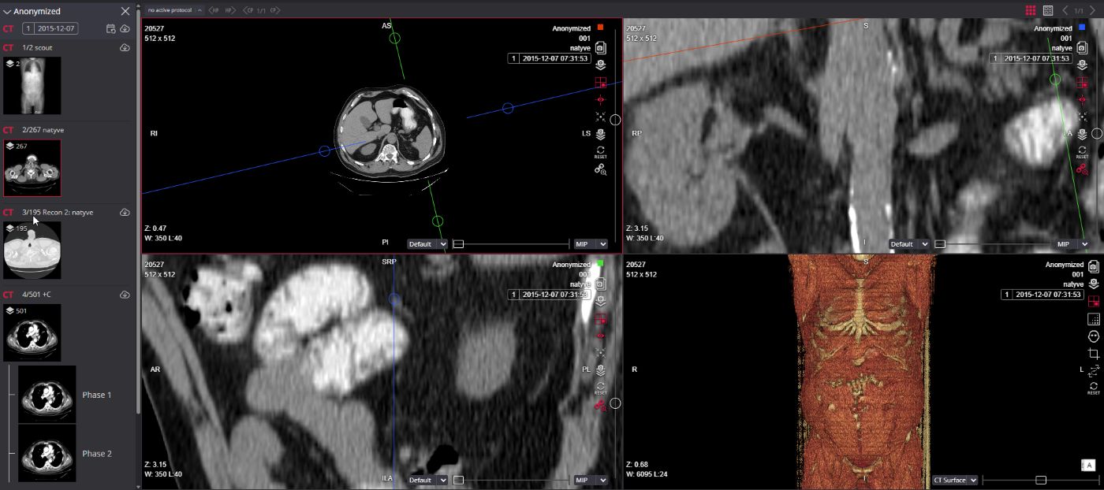Open the MIP dropdown in axial view
1104x490 pixels.
coord(591,244)
